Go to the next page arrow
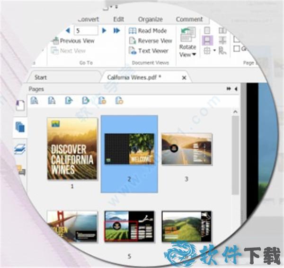 click(x=105, y=30)
